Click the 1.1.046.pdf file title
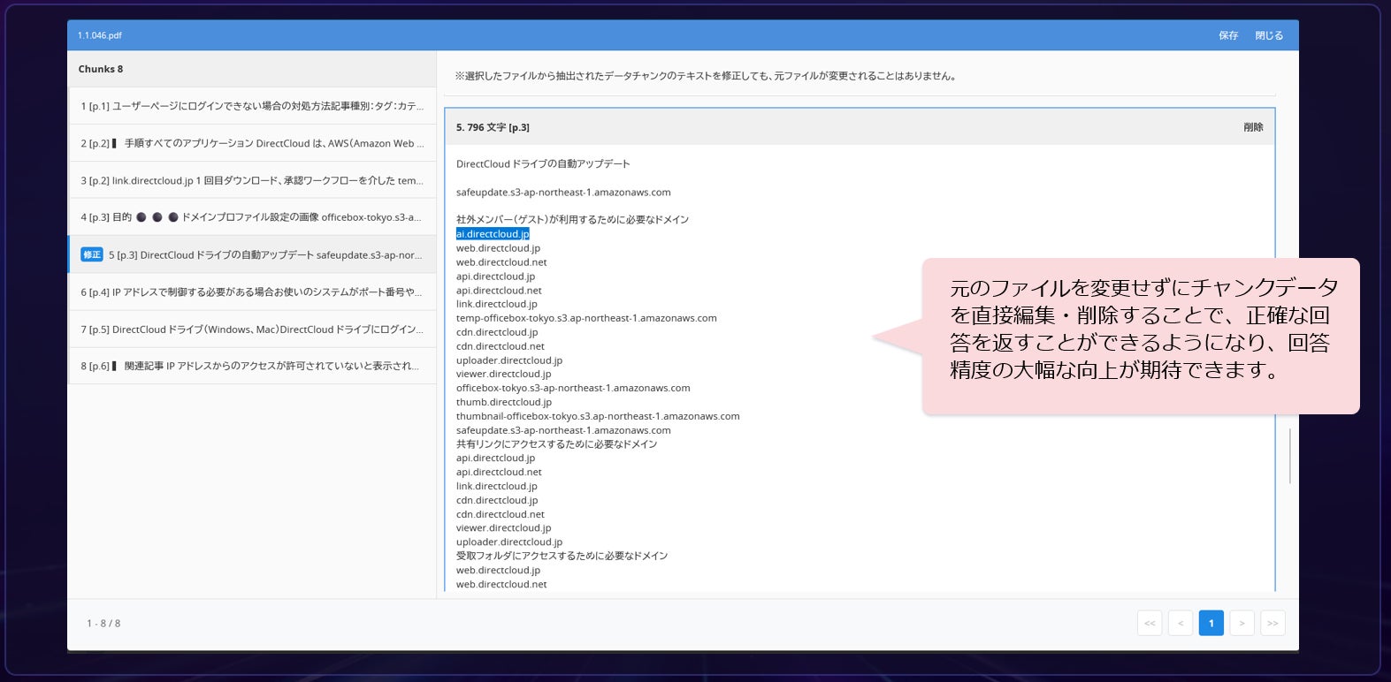 [x=99, y=35]
